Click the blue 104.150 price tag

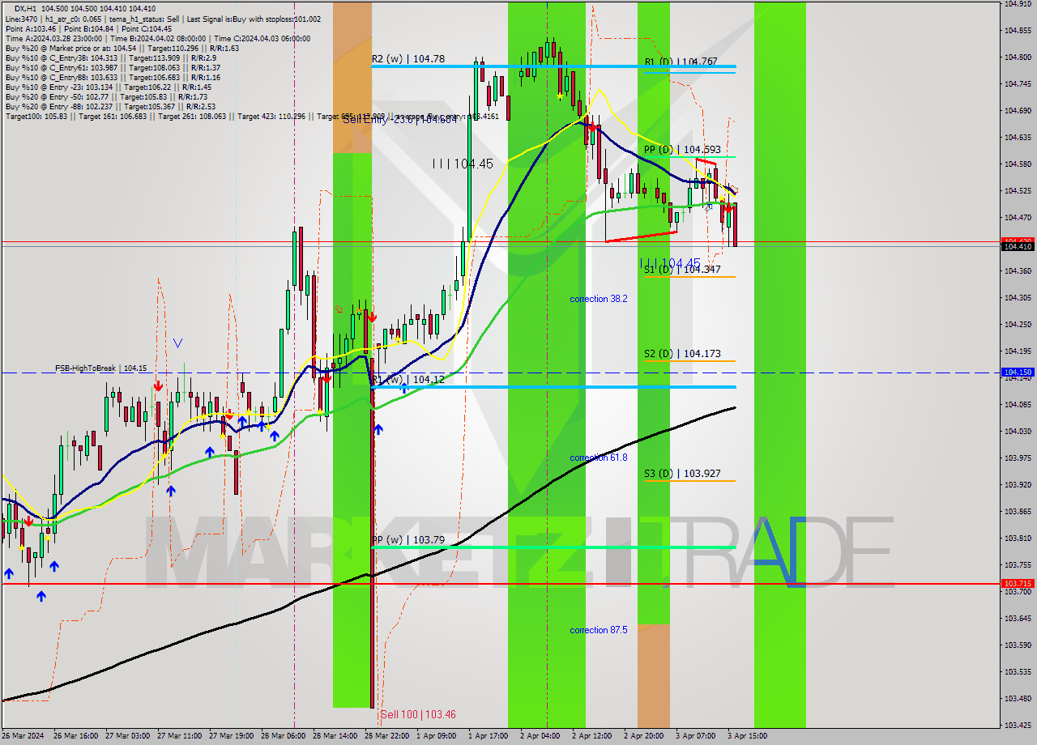coord(1018,372)
